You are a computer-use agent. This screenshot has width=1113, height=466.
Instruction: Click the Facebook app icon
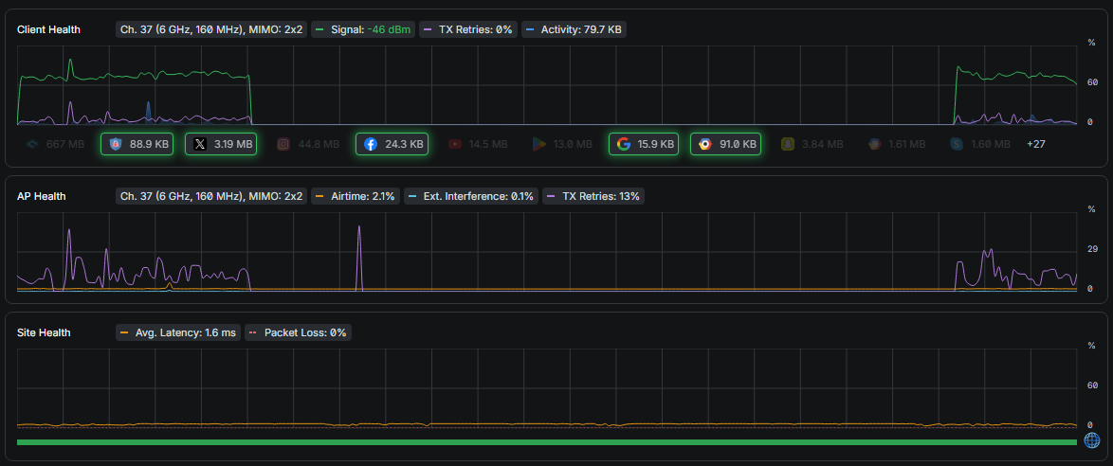tap(371, 144)
